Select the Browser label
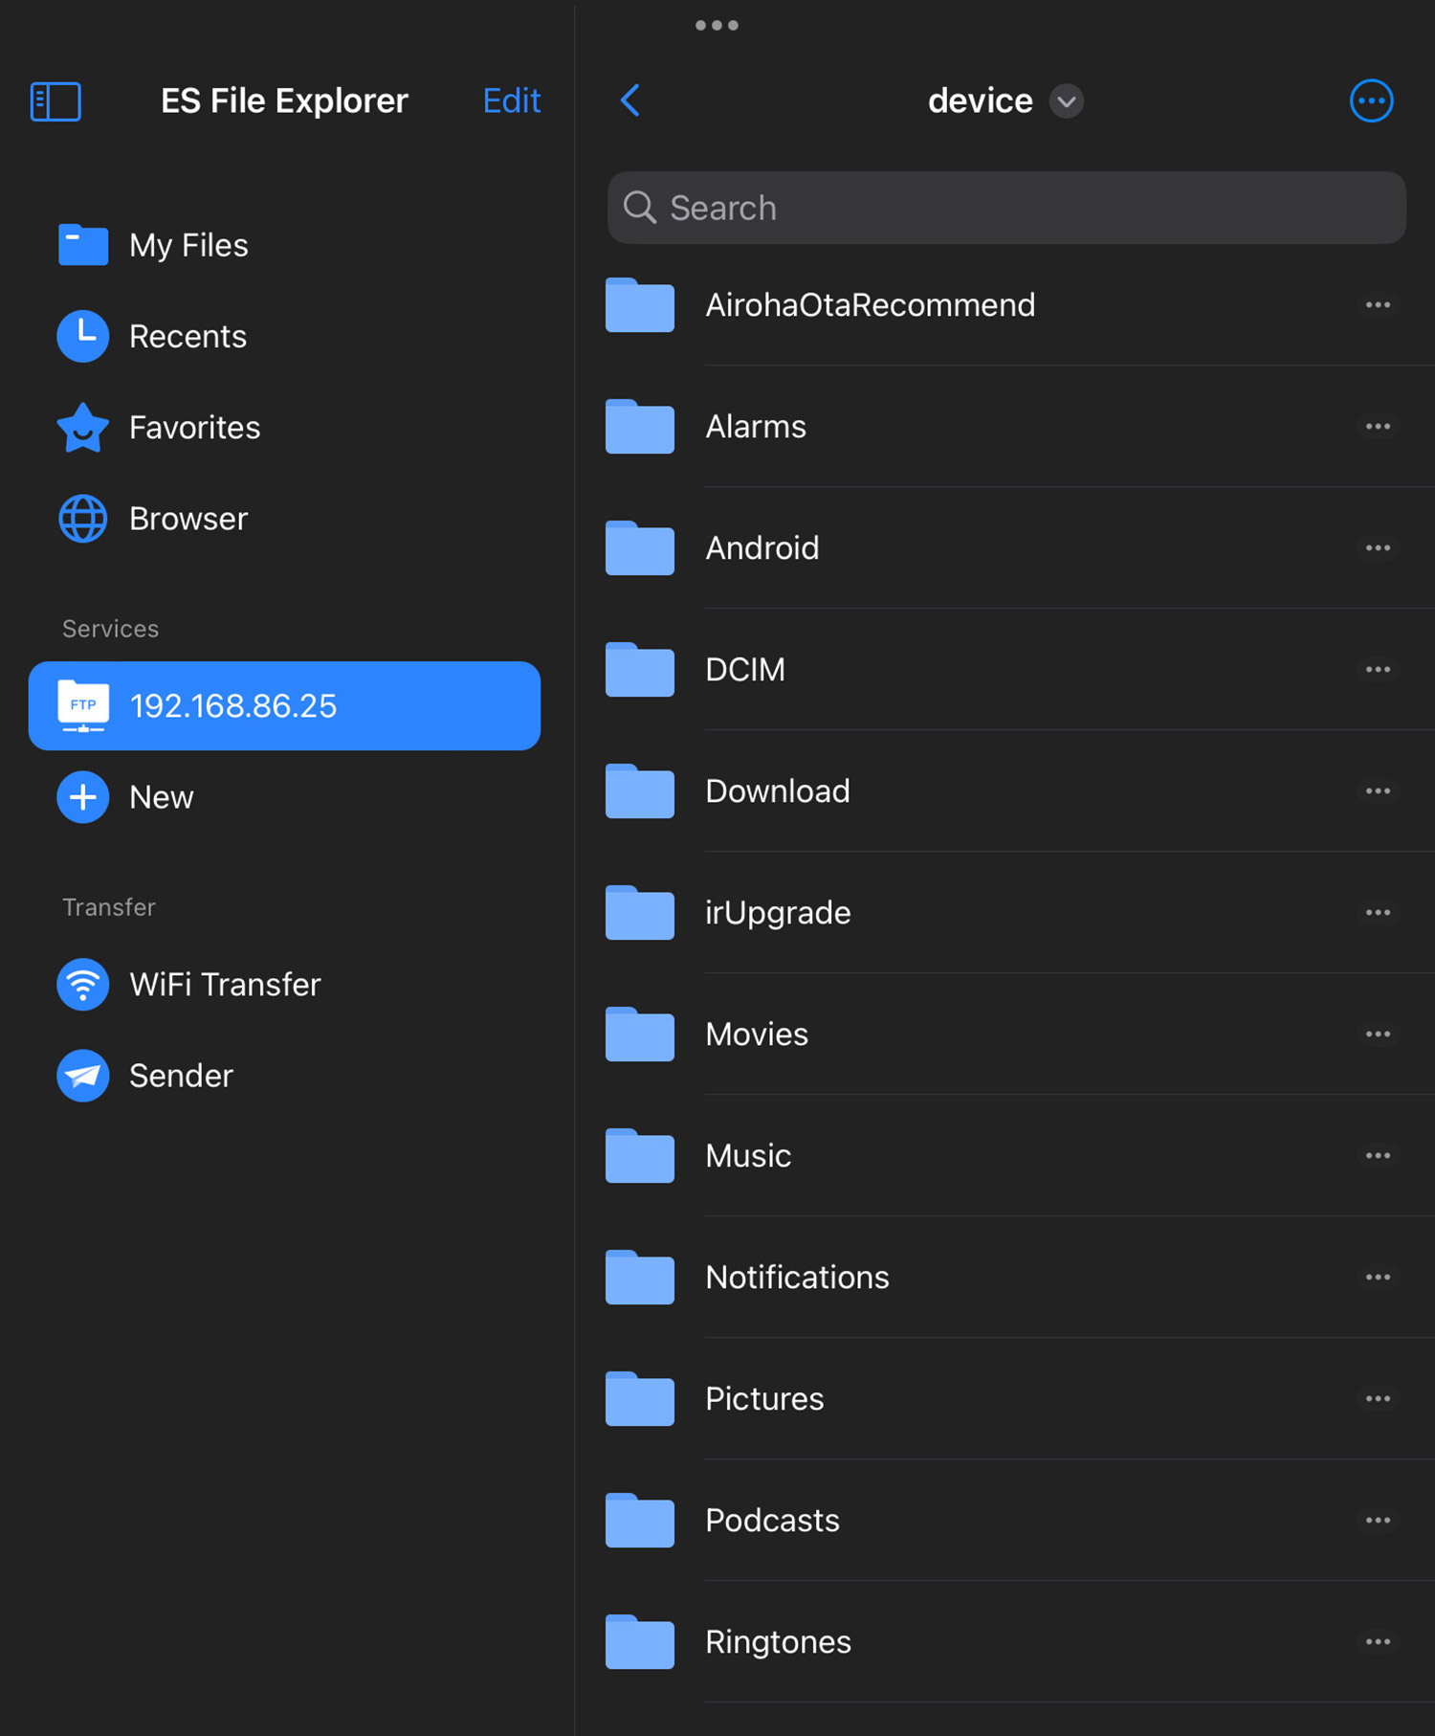Screen dimensions: 1435x1736 point(188,519)
